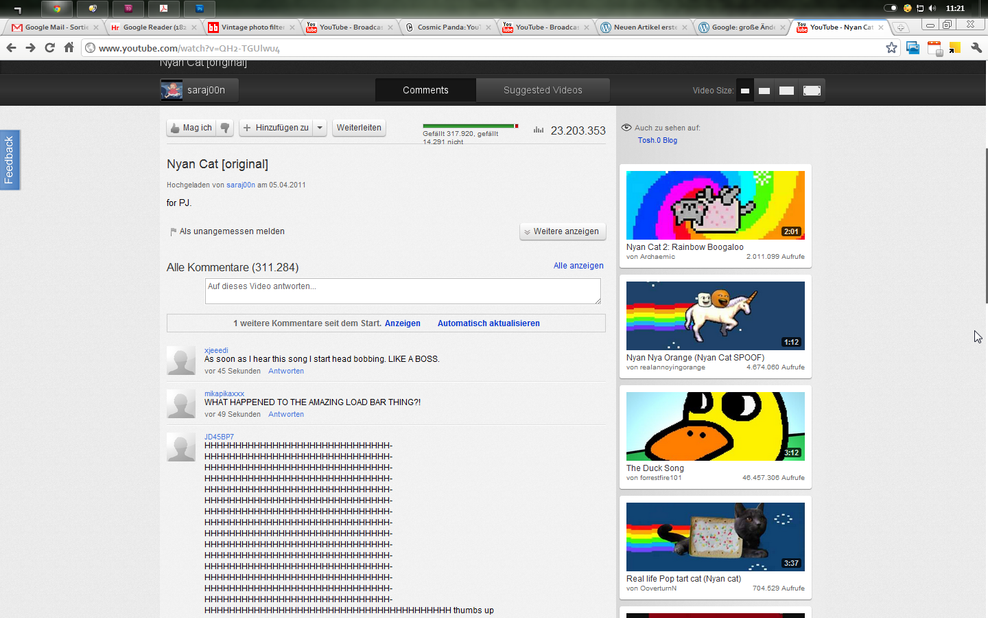Open the video statistics chart icon
The height and width of the screenshot is (618, 988).
539,130
